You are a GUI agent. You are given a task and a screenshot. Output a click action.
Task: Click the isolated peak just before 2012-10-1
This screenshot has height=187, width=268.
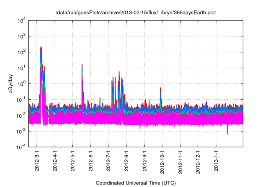(160, 88)
